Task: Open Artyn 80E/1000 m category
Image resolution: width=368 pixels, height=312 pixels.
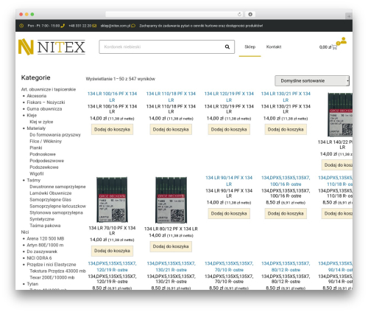Action: click(45, 245)
